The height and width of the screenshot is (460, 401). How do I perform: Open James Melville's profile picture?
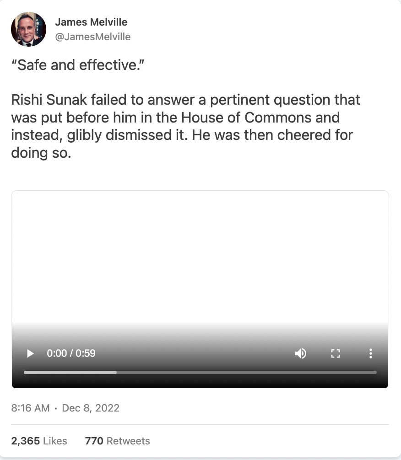pyautogui.click(x=28, y=29)
